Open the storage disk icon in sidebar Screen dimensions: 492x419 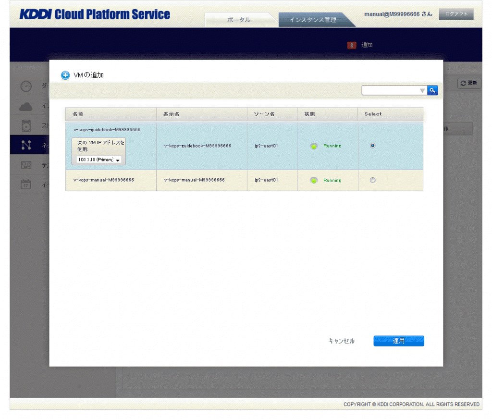pos(26,125)
